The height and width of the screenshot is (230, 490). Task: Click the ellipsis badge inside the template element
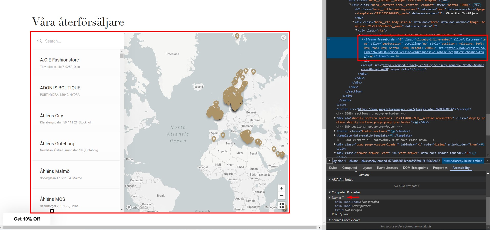click(391, 135)
